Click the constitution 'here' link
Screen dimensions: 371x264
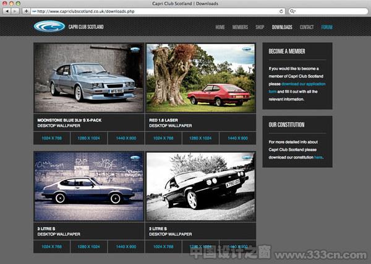[x=318, y=157]
